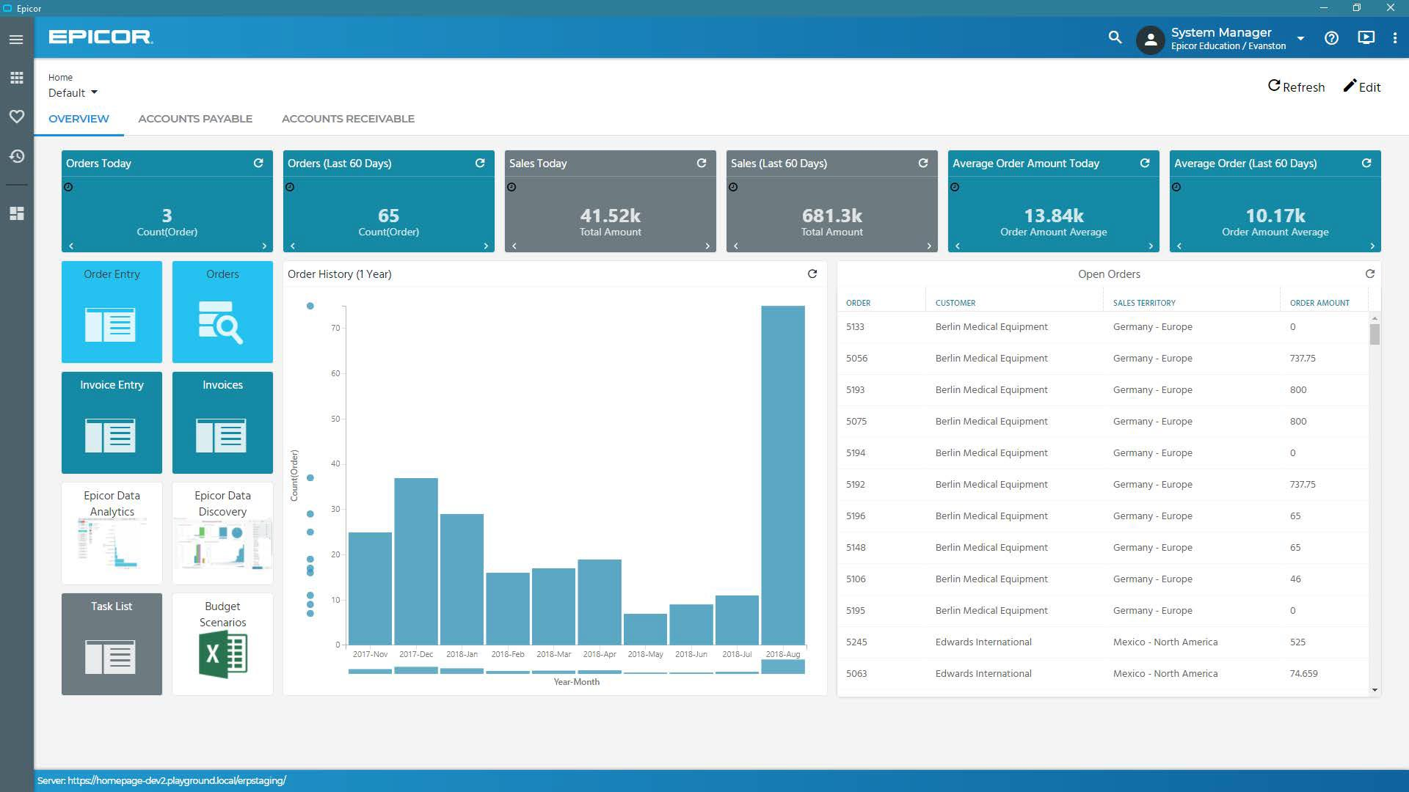Open the help question mark icon
The height and width of the screenshot is (792, 1409).
pyautogui.click(x=1331, y=38)
